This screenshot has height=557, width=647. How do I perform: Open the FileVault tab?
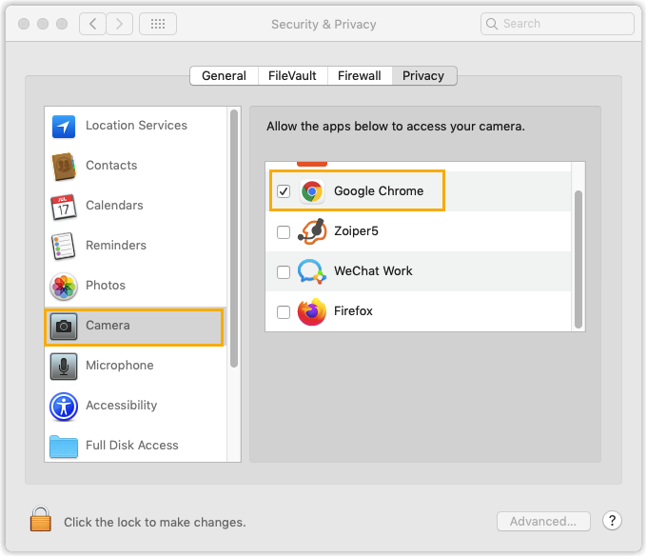click(x=292, y=75)
